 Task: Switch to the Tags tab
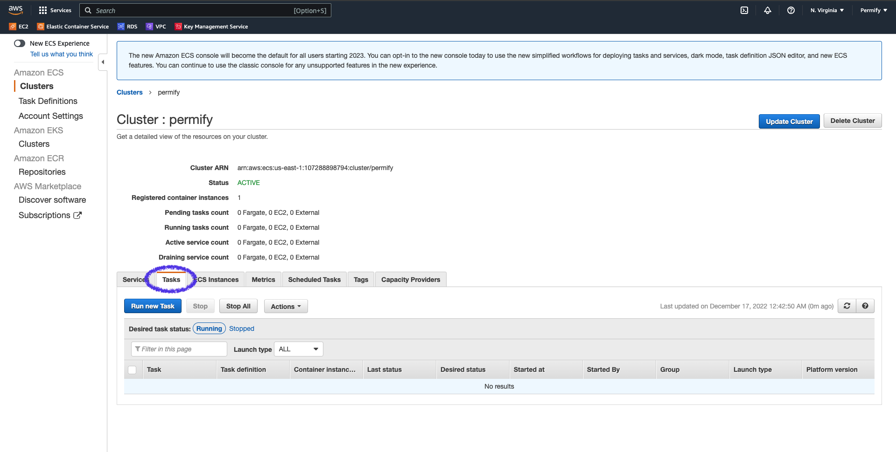361,280
